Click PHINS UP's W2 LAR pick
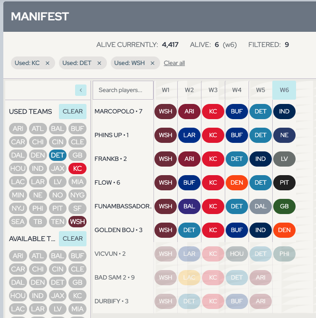The width and height of the screenshot is (316, 318). pyautogui.click(x=189, y=135)
